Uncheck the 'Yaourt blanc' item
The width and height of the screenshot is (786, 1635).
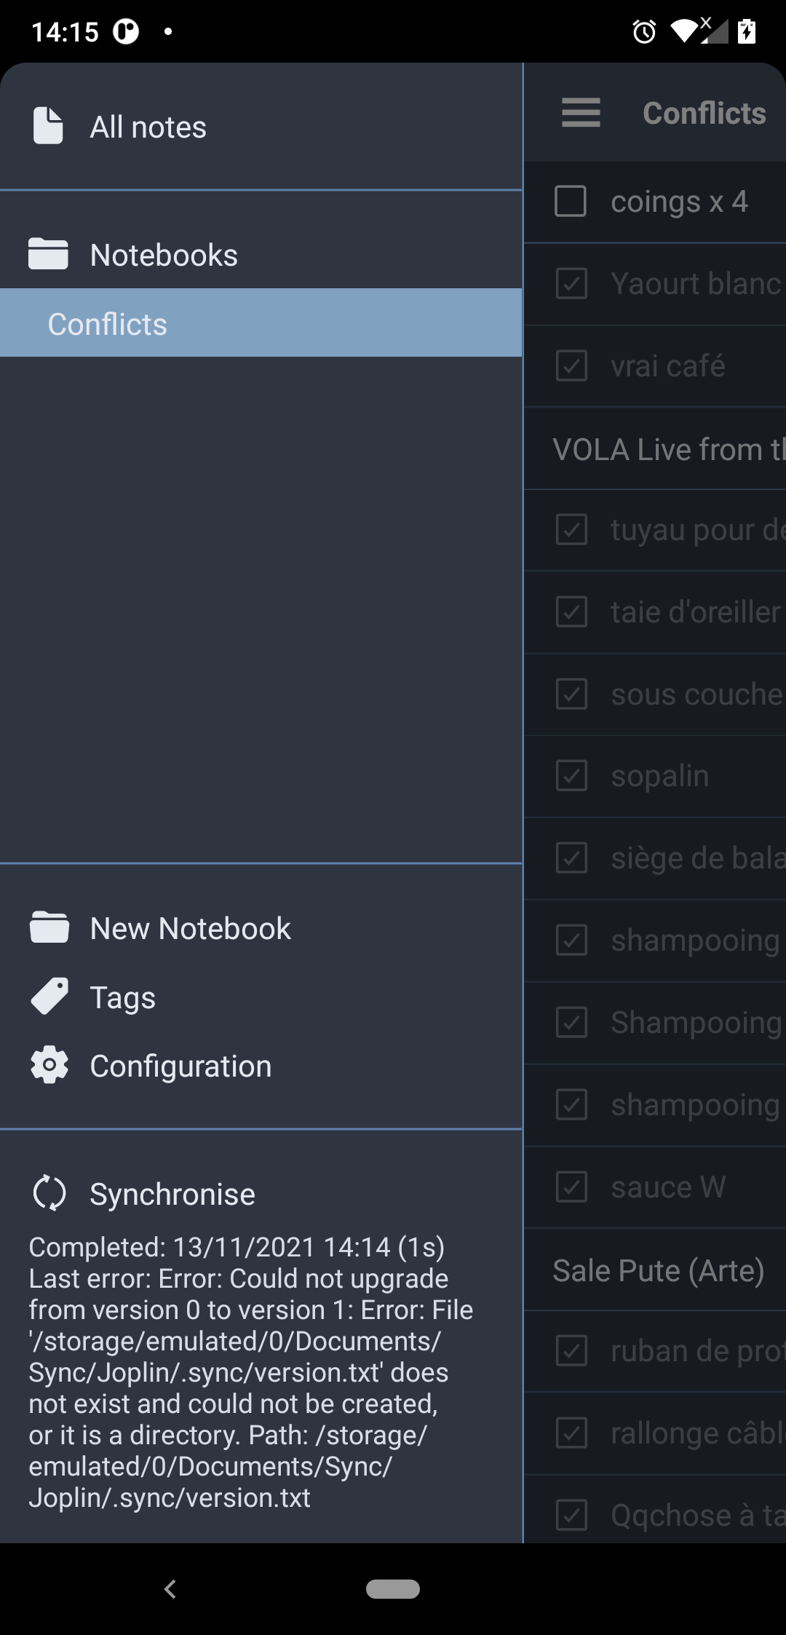click(571, 284)
